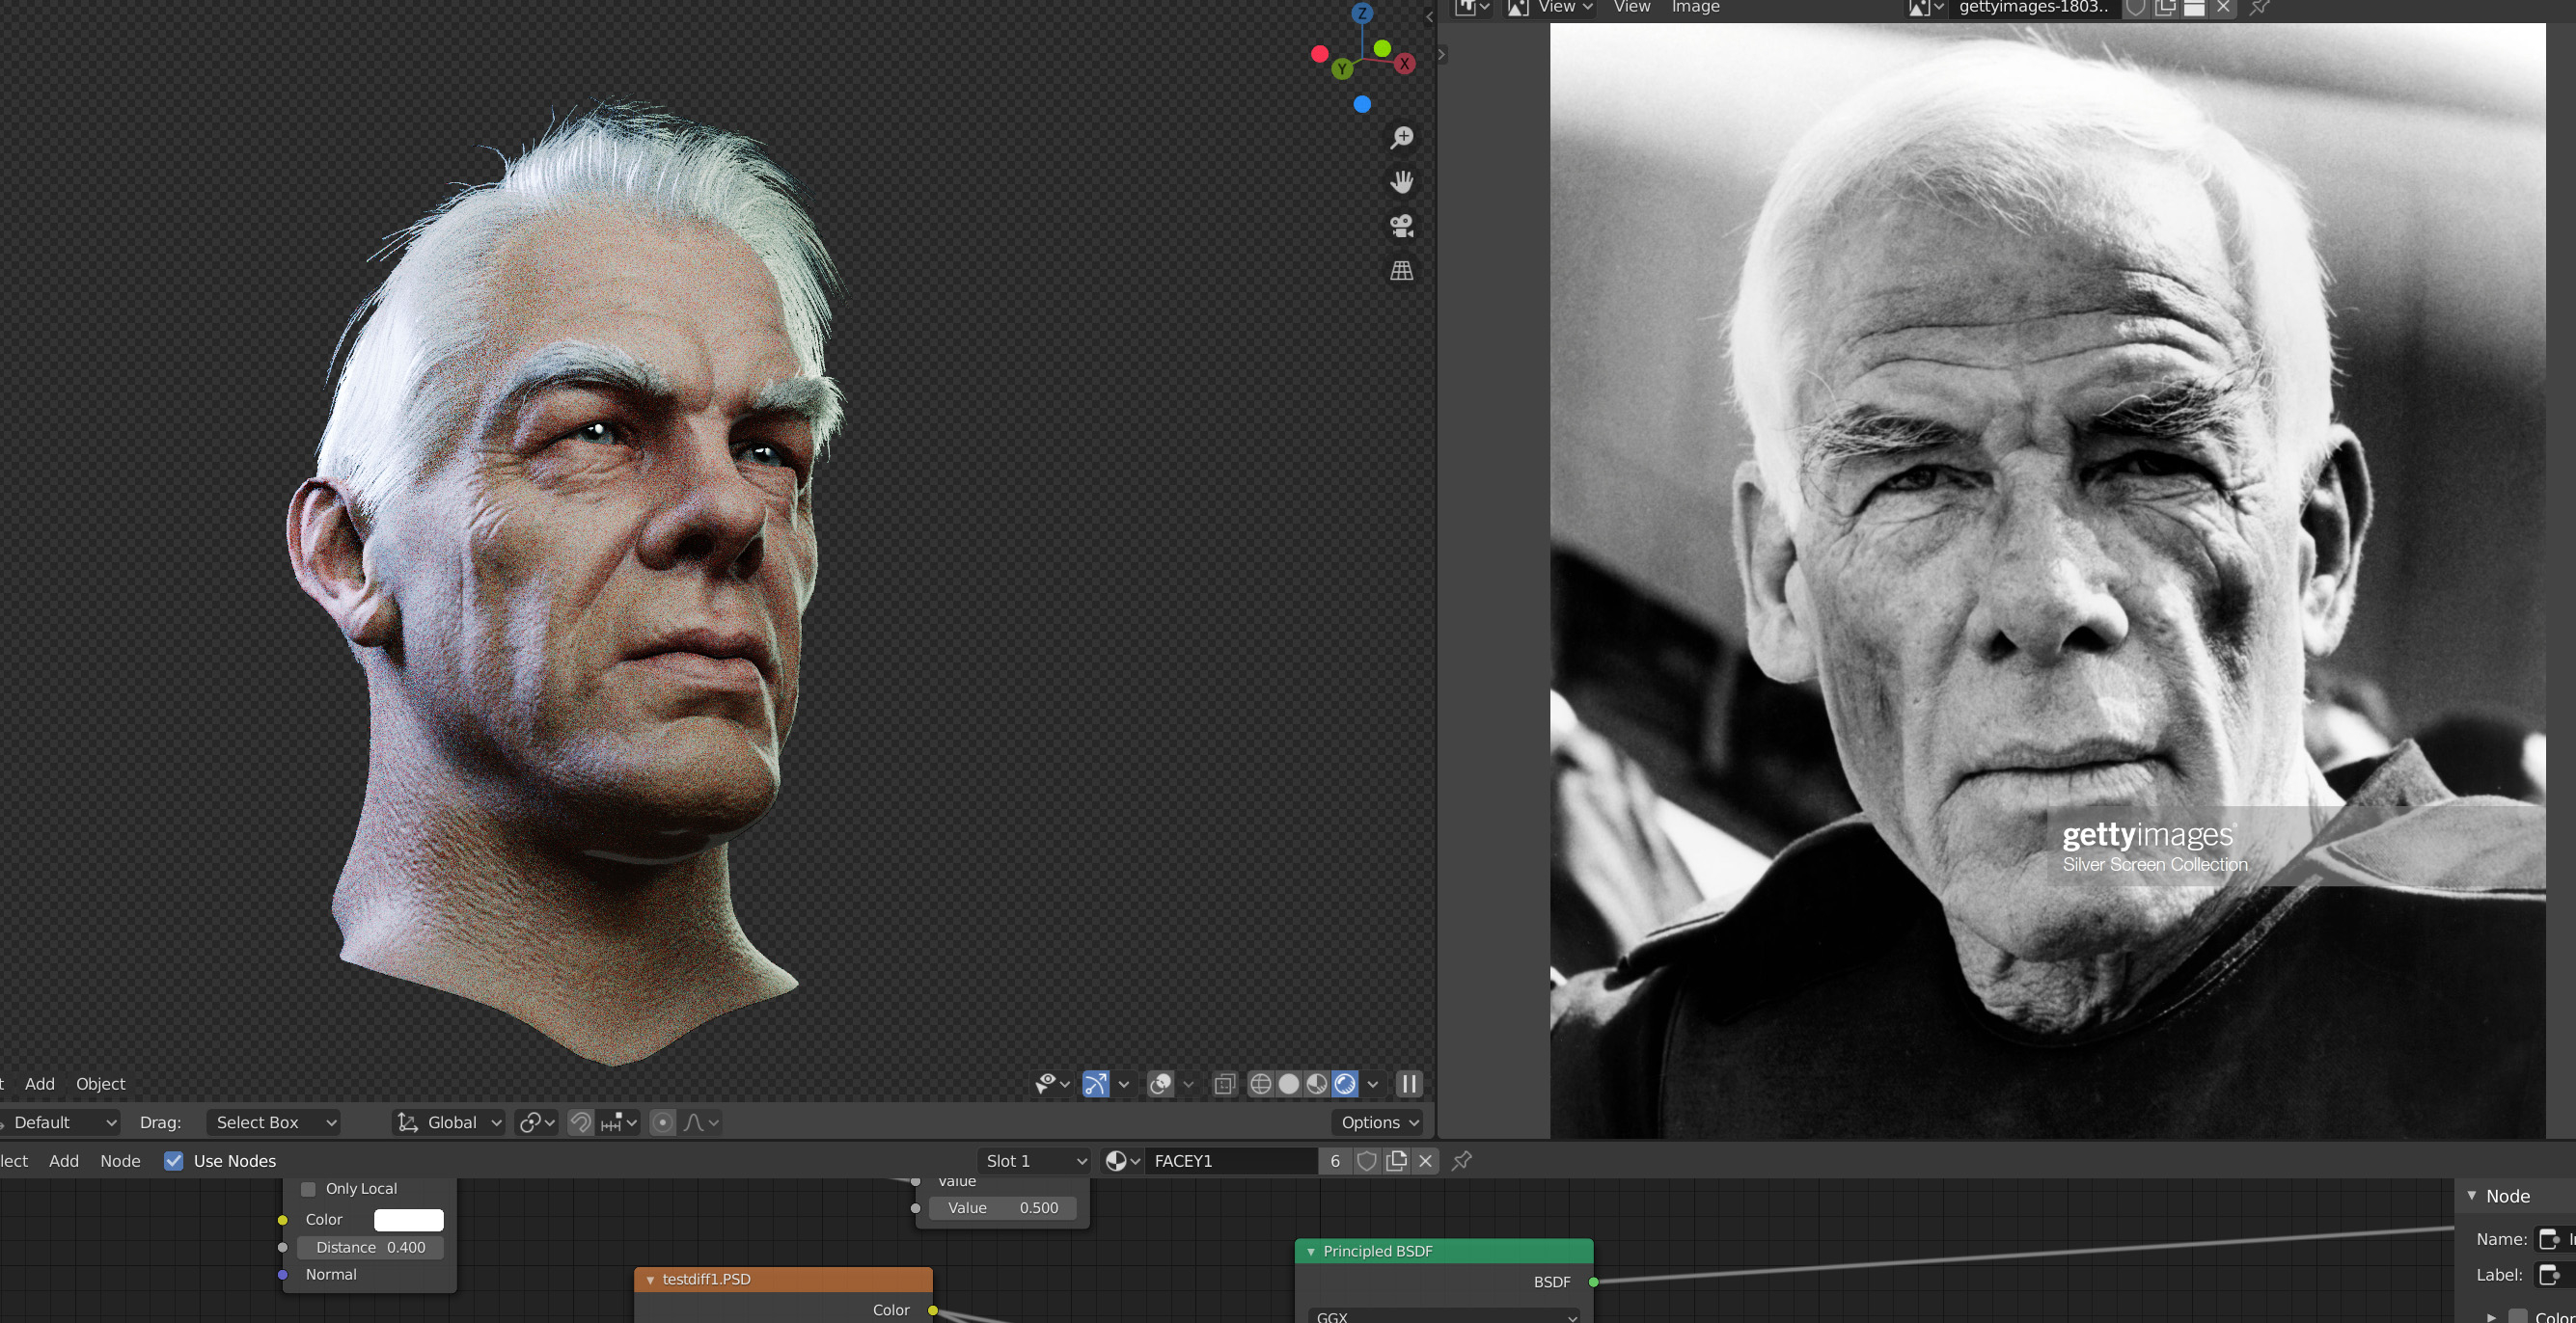Toggle X-ray mode button

1224,1084
